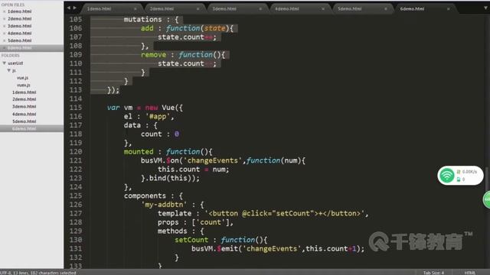Image resolution: width=490 pixels, height=275 pixels.
Task: Click the 'my-addbtn' string on line 126
Action: [x=164, y=205]
